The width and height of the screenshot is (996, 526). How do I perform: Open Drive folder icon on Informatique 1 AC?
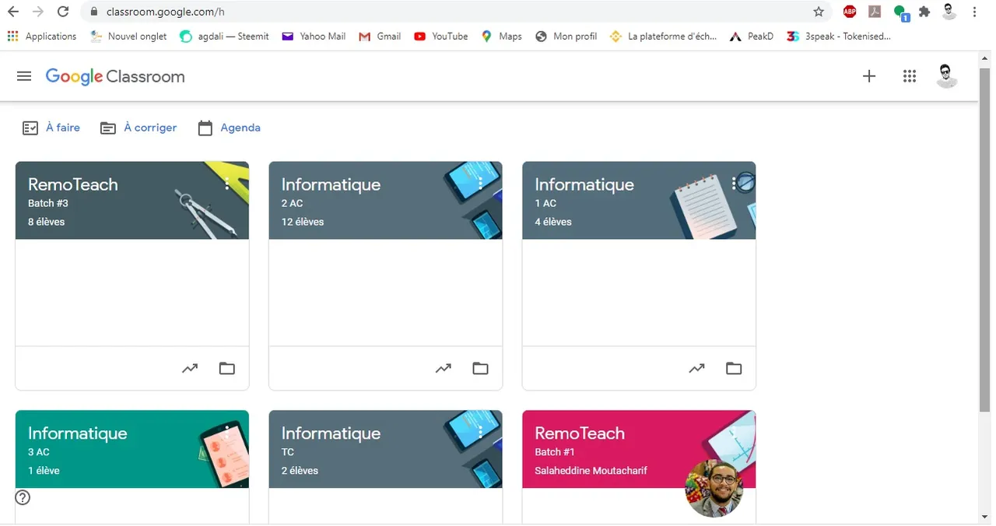[734, 368]
